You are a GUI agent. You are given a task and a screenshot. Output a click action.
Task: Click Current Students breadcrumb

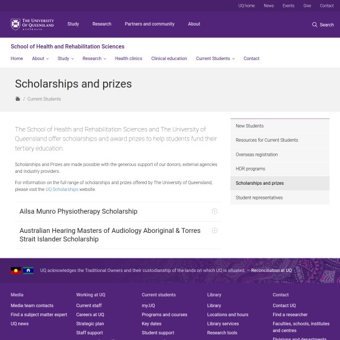(x=44, y=99)
